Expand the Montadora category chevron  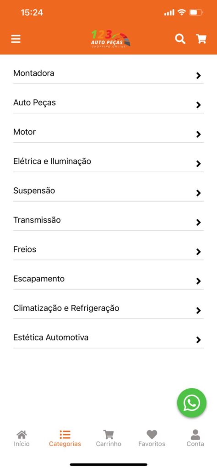point(198,76)
